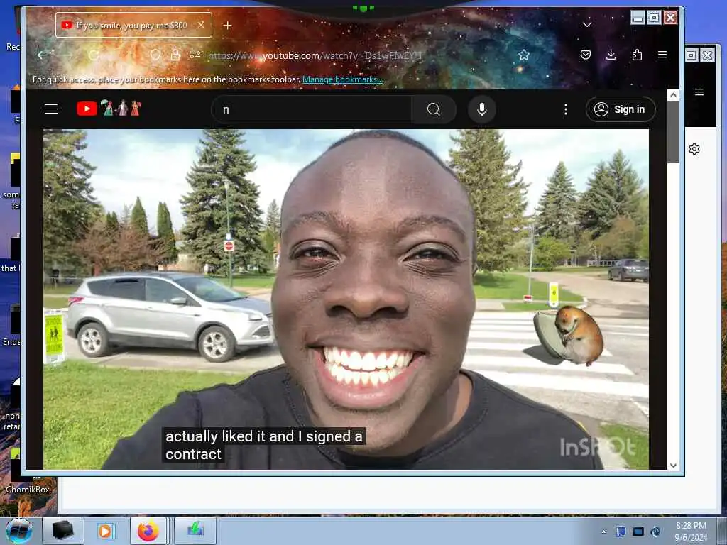The image size is (727, 545).
Task: Click the address bar URL
Action: [x=315, y=55]
